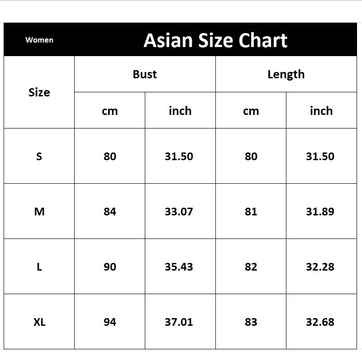Viewport: 362px width, 362px height.
Task: Select the 32.68 inch length value
Action: point(320,322)
